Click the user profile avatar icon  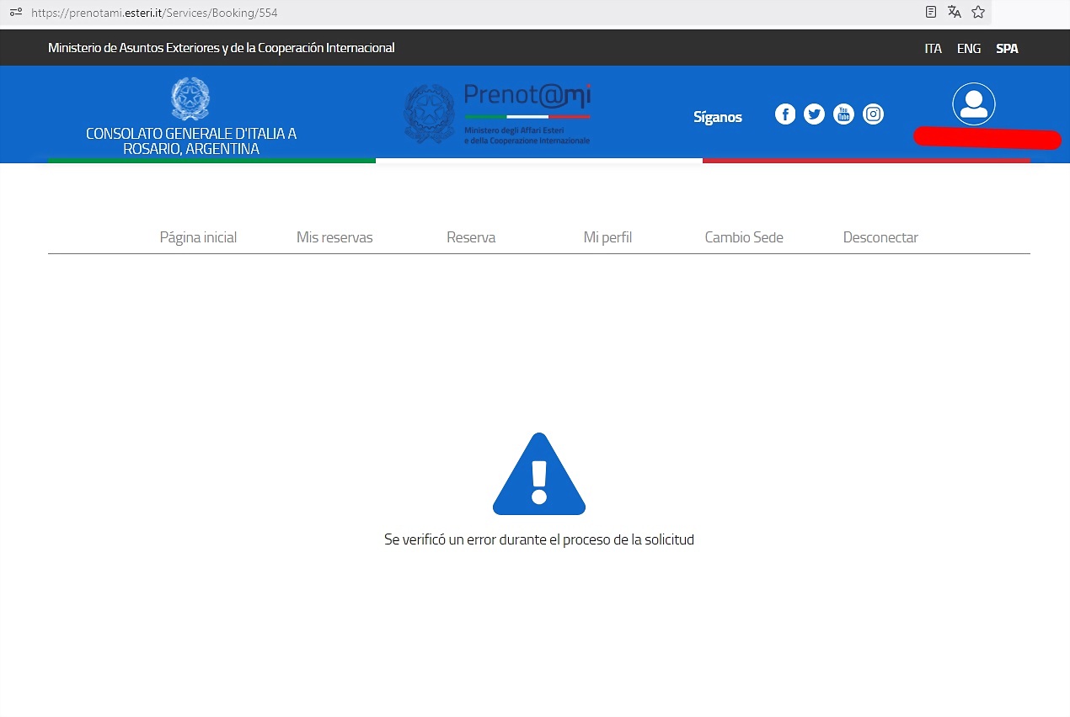974,104
